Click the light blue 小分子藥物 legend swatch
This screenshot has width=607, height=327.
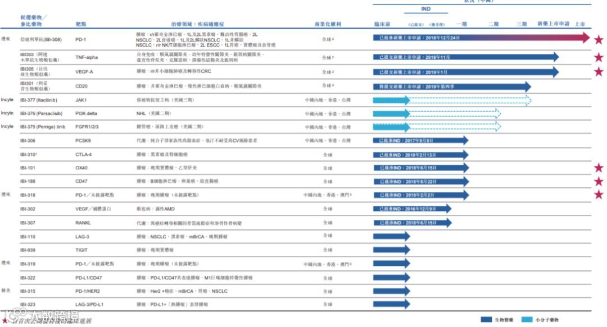click(x=527, y=319)
